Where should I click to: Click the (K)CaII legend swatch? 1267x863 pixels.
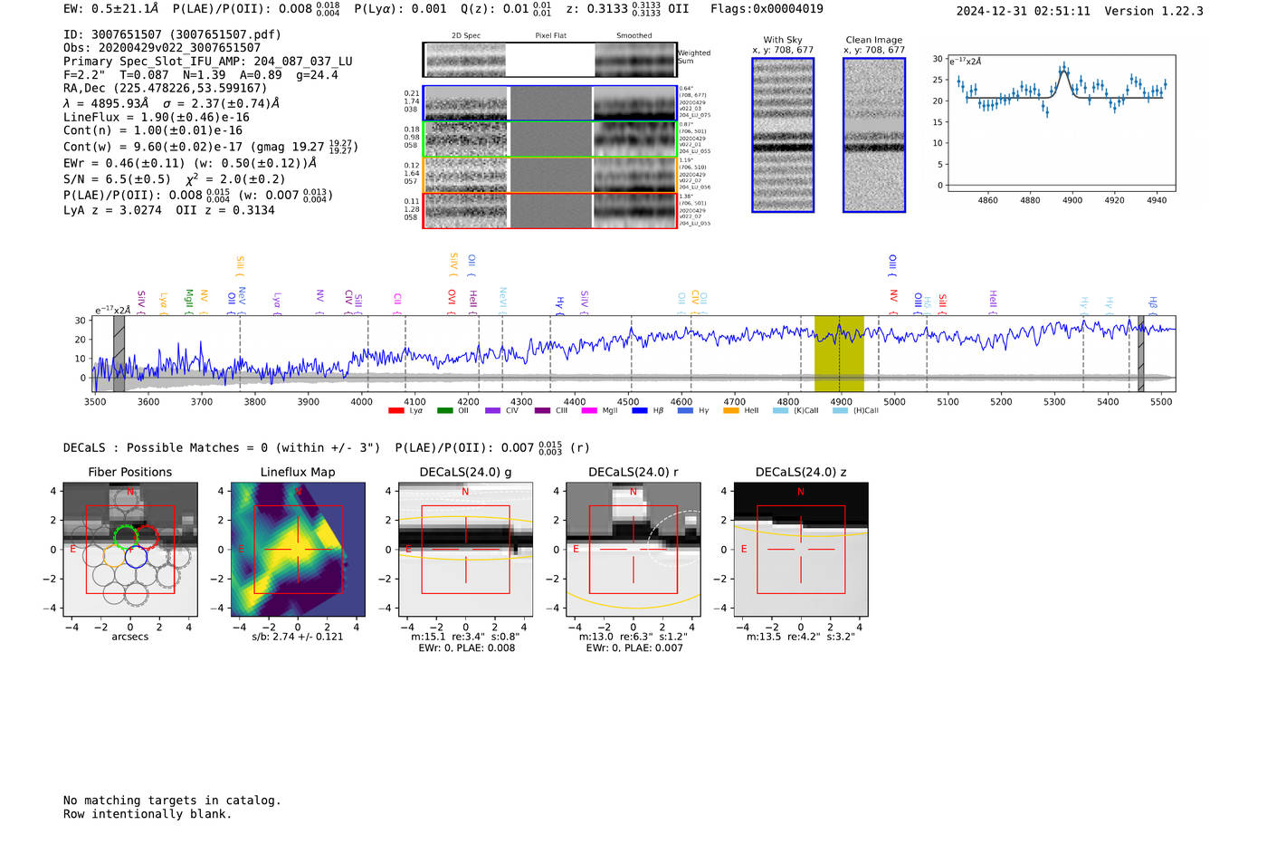coord(780,411)
